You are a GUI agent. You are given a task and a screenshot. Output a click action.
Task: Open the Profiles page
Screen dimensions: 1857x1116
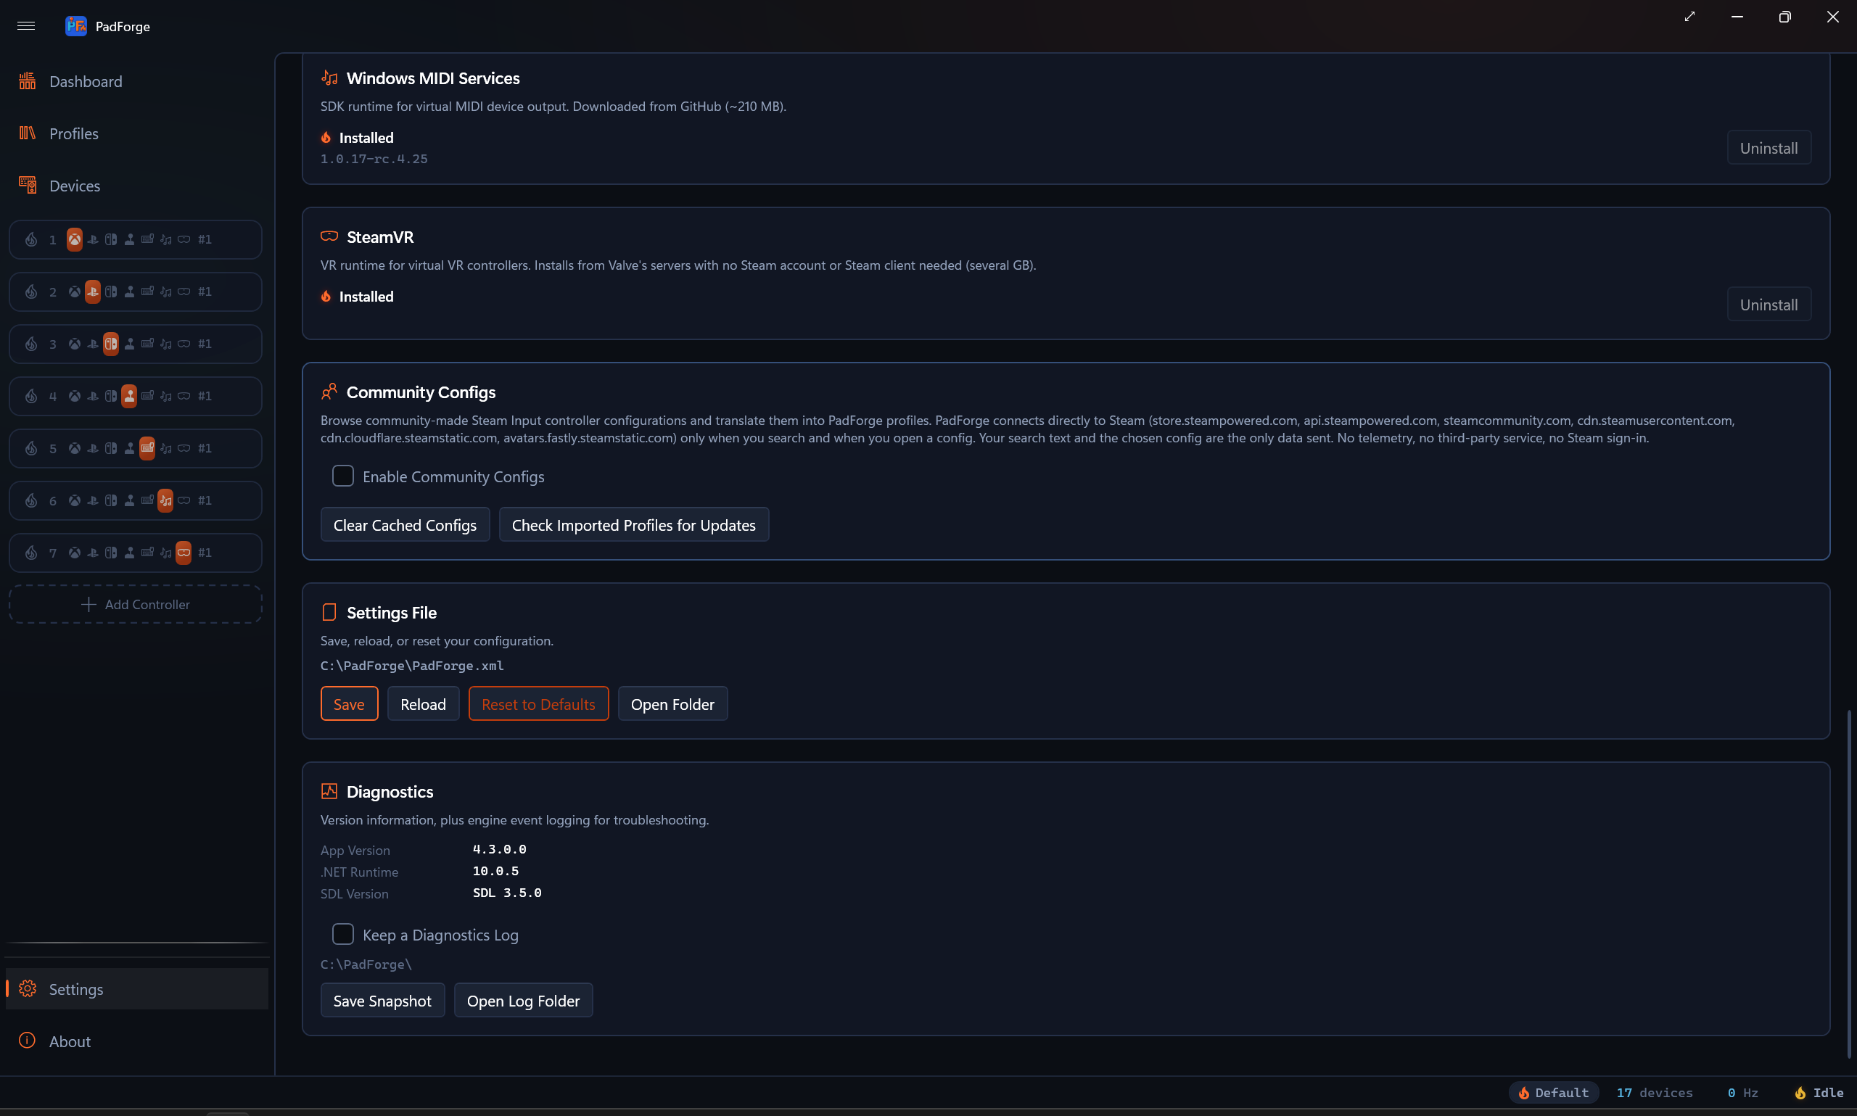tap(137, 133)
